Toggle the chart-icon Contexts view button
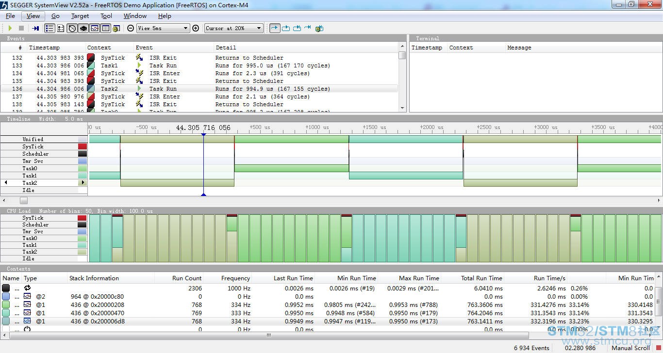The height and width of the screenshot is (353, 663). click(95, 28)
